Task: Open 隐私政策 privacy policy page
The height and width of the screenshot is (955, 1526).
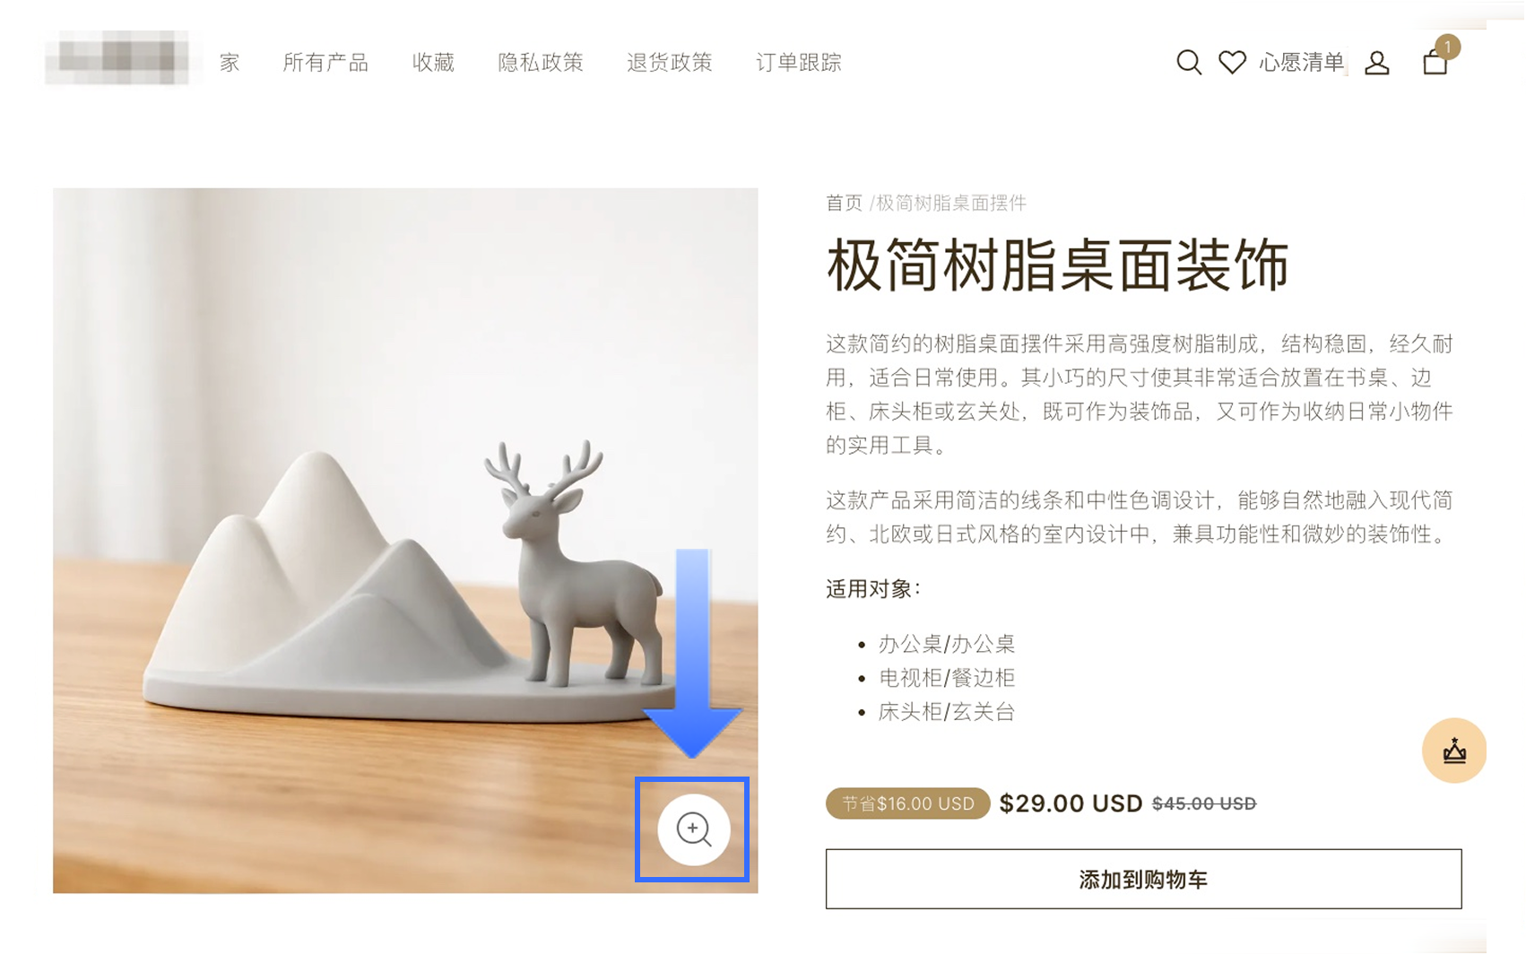Action: (x=541, y=63)
